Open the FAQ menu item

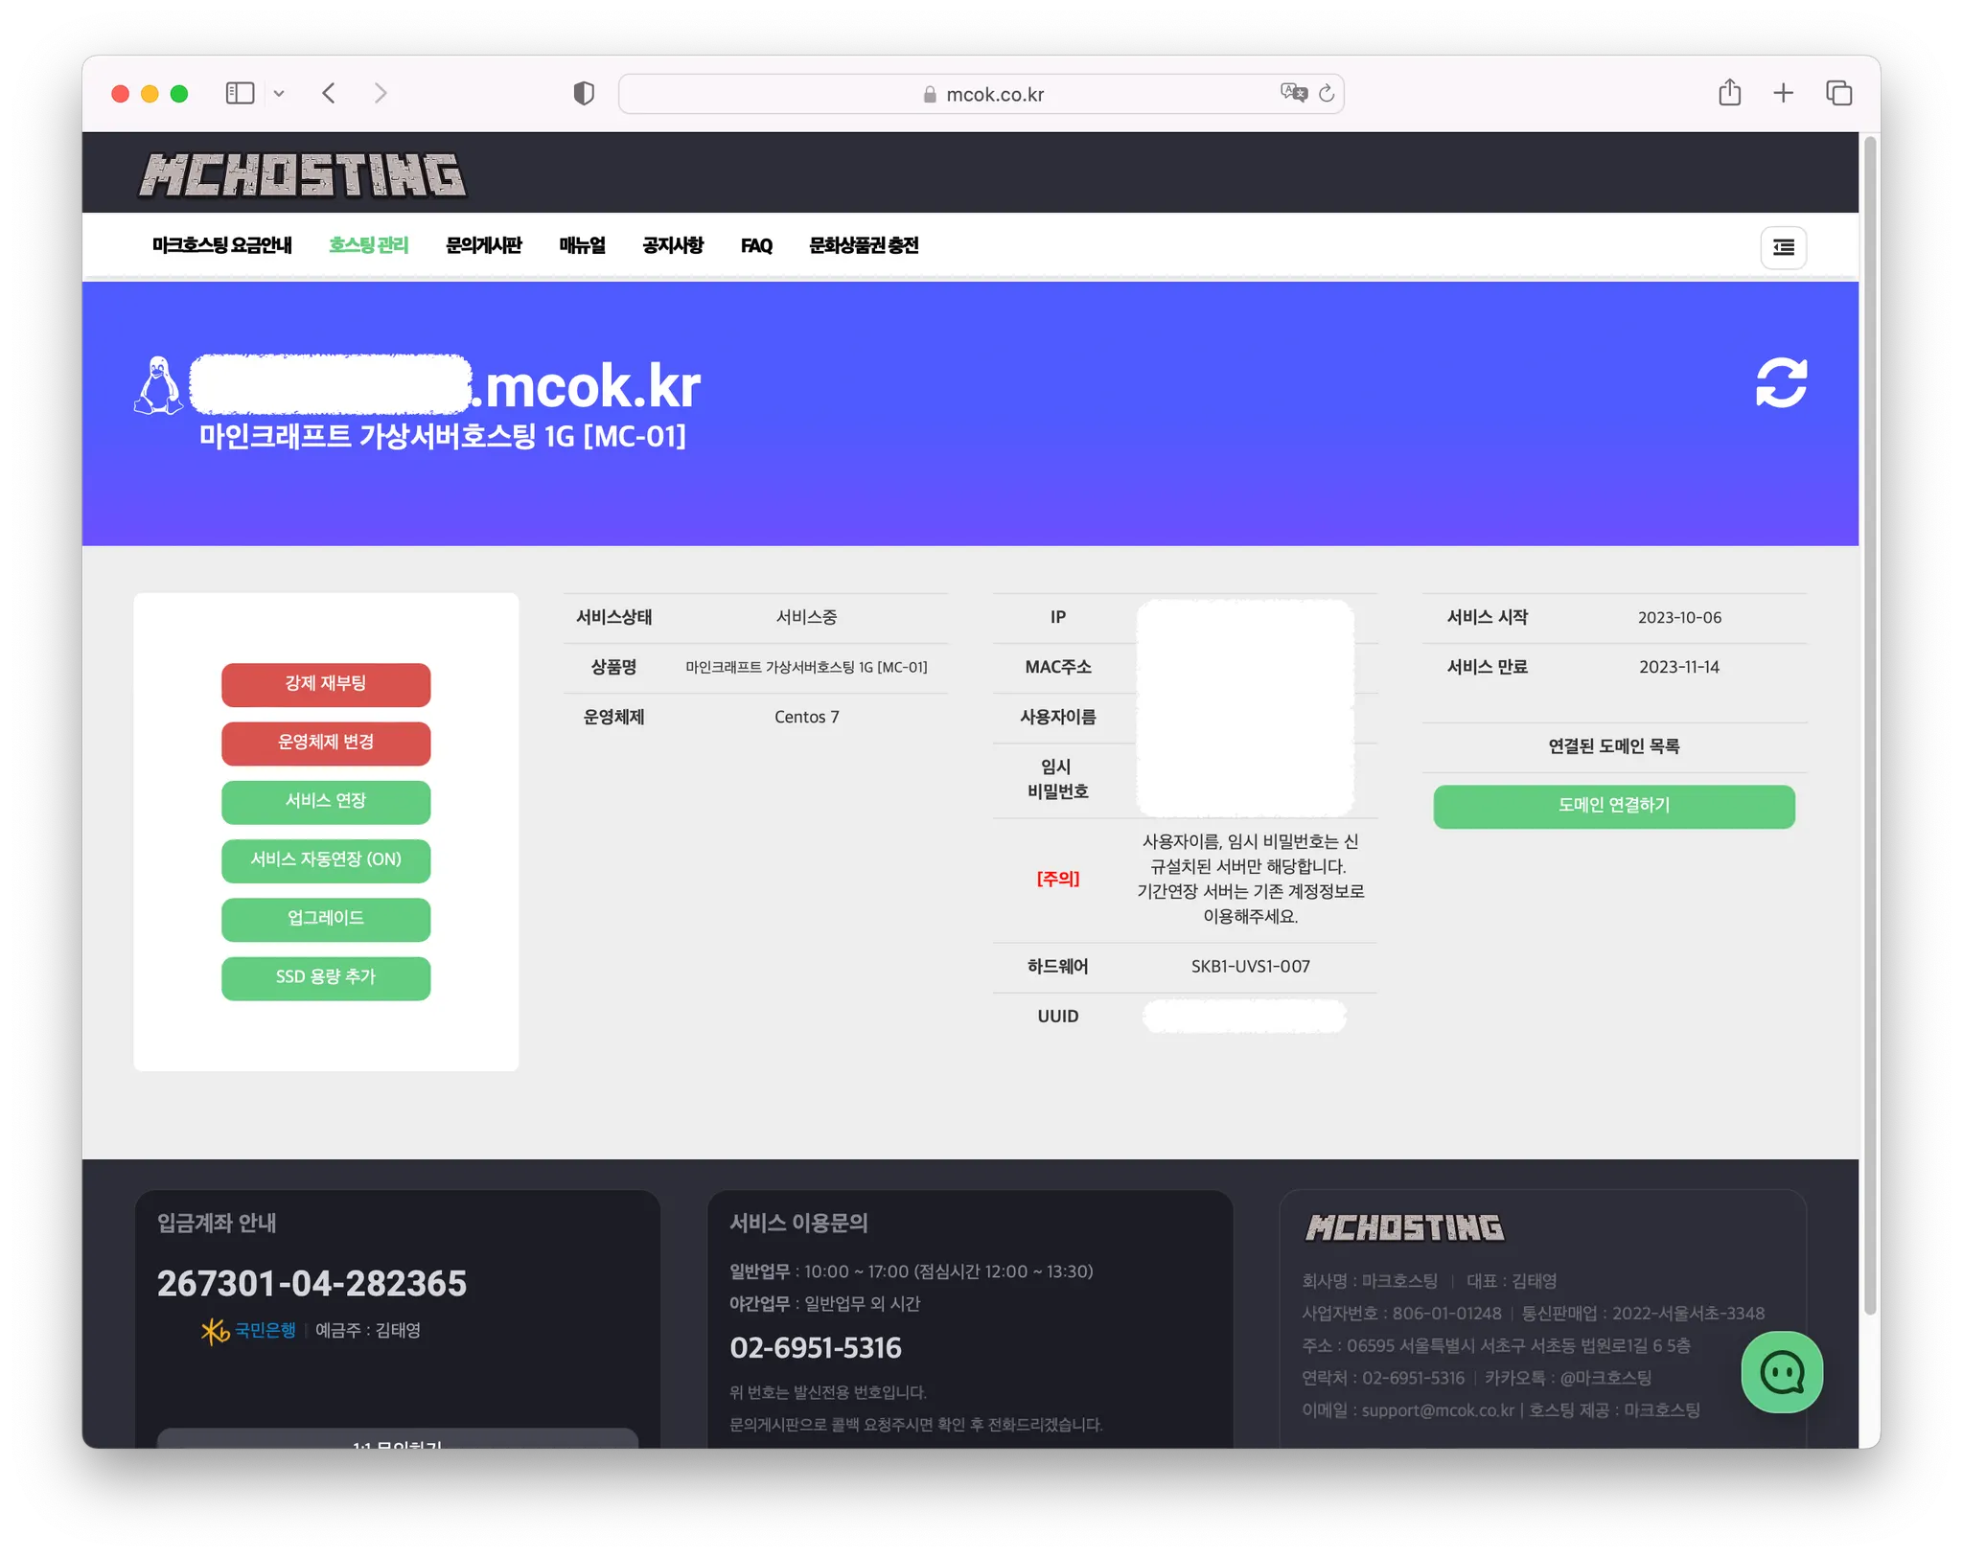pyautogui.click(x=755, y=245)
